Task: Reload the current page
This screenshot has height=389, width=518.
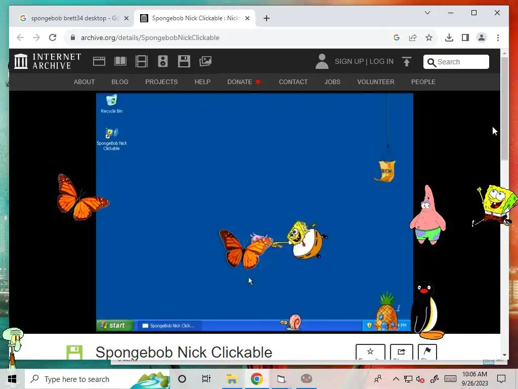Action: coord(53,37)
